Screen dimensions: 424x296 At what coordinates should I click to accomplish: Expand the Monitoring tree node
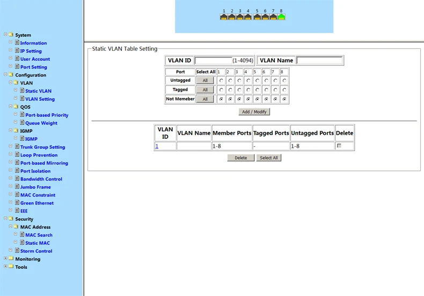(5, 258)
